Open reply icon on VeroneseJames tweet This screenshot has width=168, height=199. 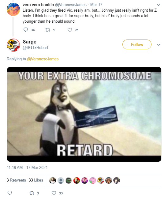pos(26,30)
